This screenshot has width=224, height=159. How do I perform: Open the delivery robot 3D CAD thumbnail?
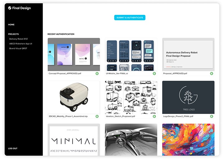point(74,97)
